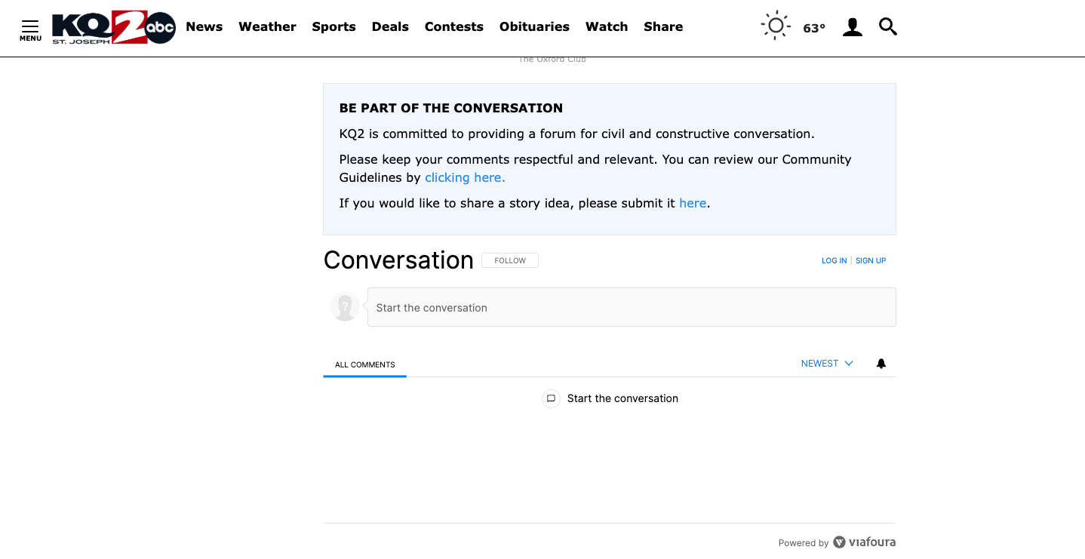Click the LOG IN link
This screenshot has width=1085, height=559.
tap(834, 261)
